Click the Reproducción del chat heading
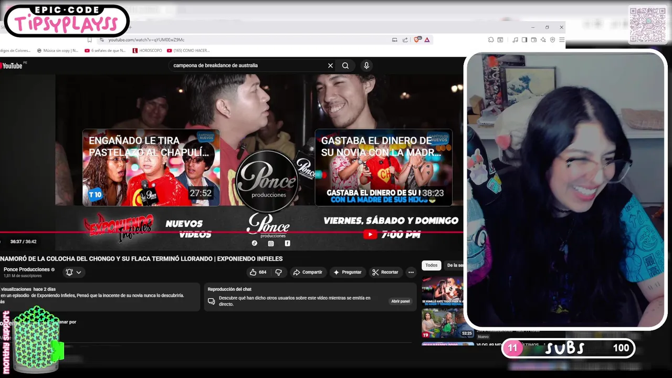The image size is (672, 378). pos(229,289)
